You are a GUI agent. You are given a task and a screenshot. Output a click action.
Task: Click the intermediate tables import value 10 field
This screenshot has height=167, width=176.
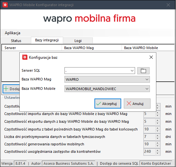[150, 129]
